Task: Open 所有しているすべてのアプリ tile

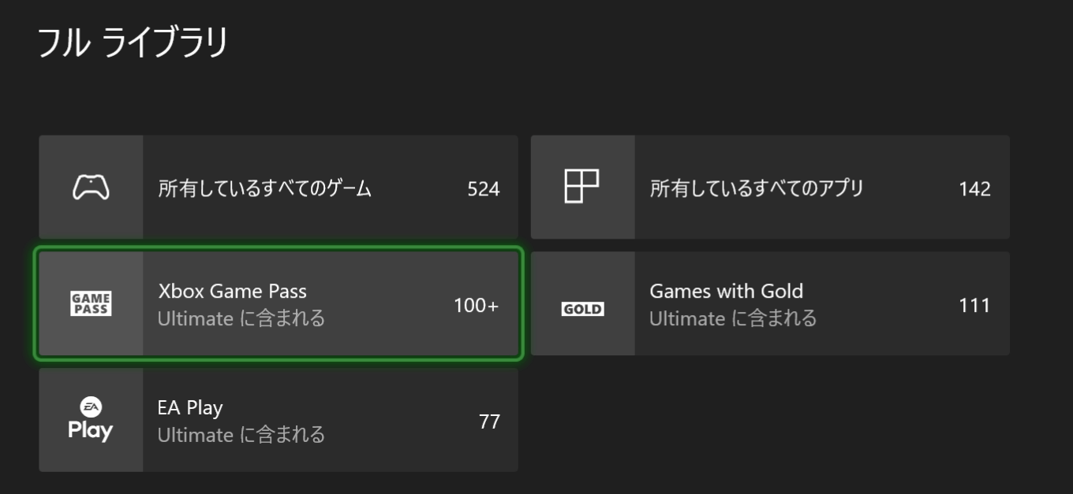Action: pos(770,187)
